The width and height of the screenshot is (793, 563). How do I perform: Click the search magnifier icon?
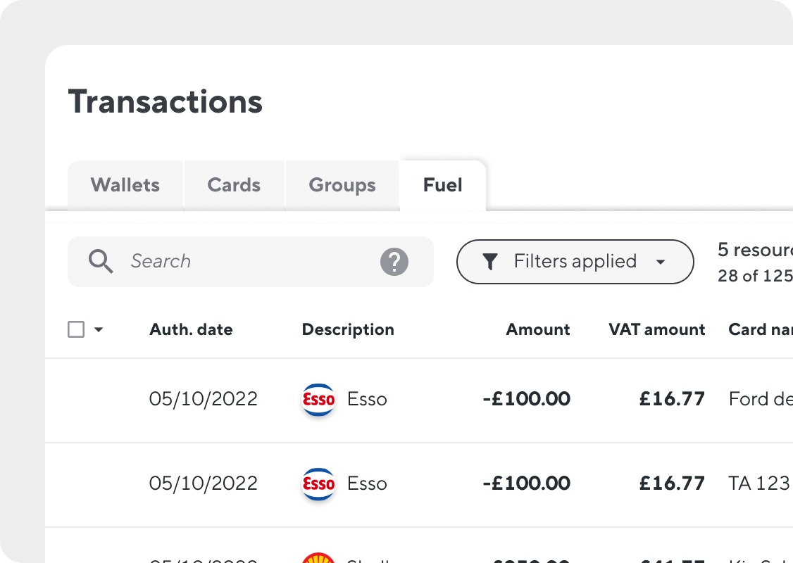[x=101, y=261]
